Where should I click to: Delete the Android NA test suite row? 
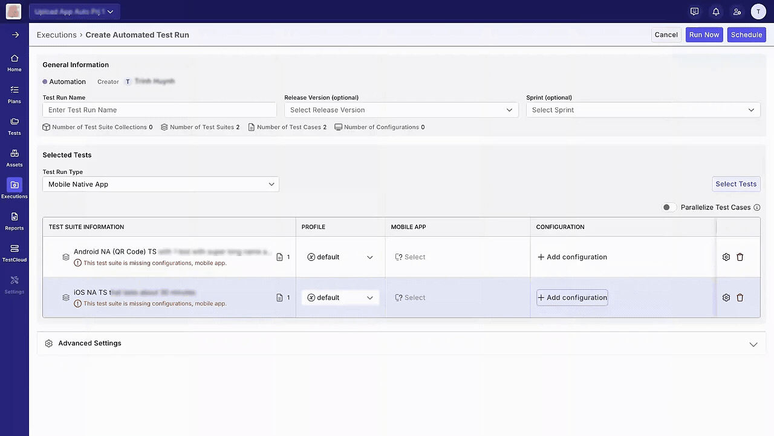tap(740, 257)
